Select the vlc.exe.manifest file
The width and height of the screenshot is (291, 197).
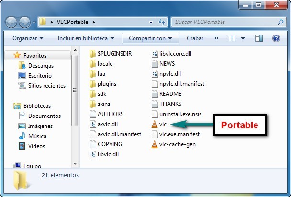[x=176, y=134]
